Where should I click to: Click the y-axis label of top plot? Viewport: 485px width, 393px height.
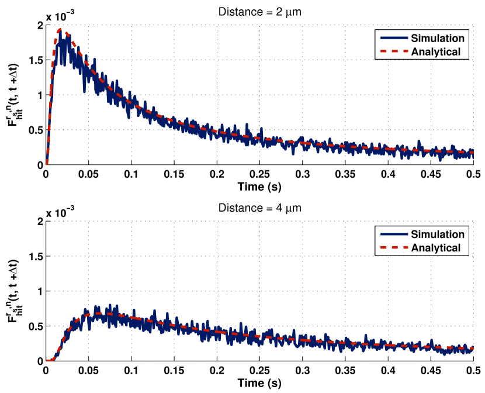click(15, 95)
